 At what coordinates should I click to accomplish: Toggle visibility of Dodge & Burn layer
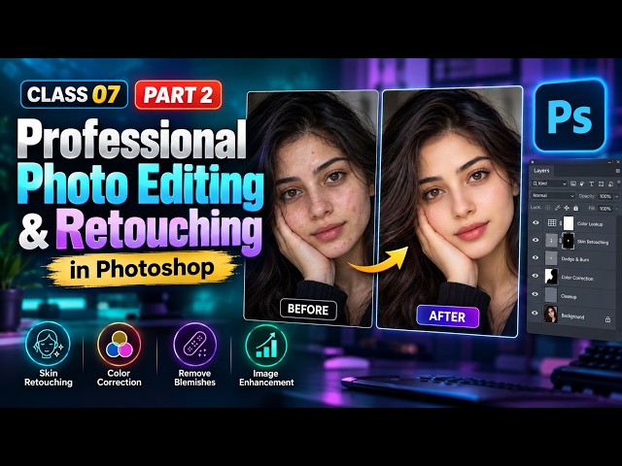pos(536,257)
